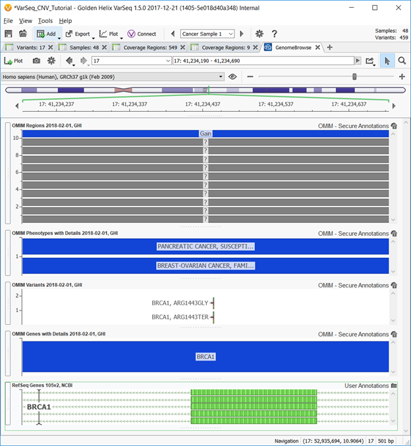Image resolution: width=411 pixels, height=446 pixels.
Task: Open chromosome 17 dropdown
Action: pyautogui.click(x=131, y=61)
